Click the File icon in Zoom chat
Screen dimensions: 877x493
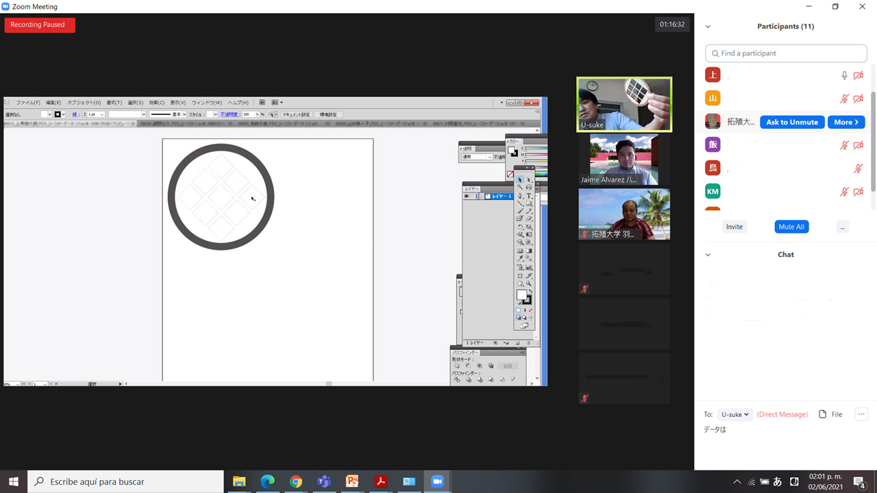[830, 414]
